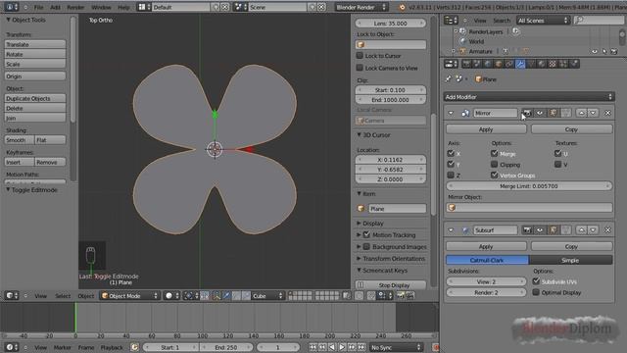Jump to the timeline end frame
The width and height of the screenshot is (627, 353).
(x=362, y=347)
